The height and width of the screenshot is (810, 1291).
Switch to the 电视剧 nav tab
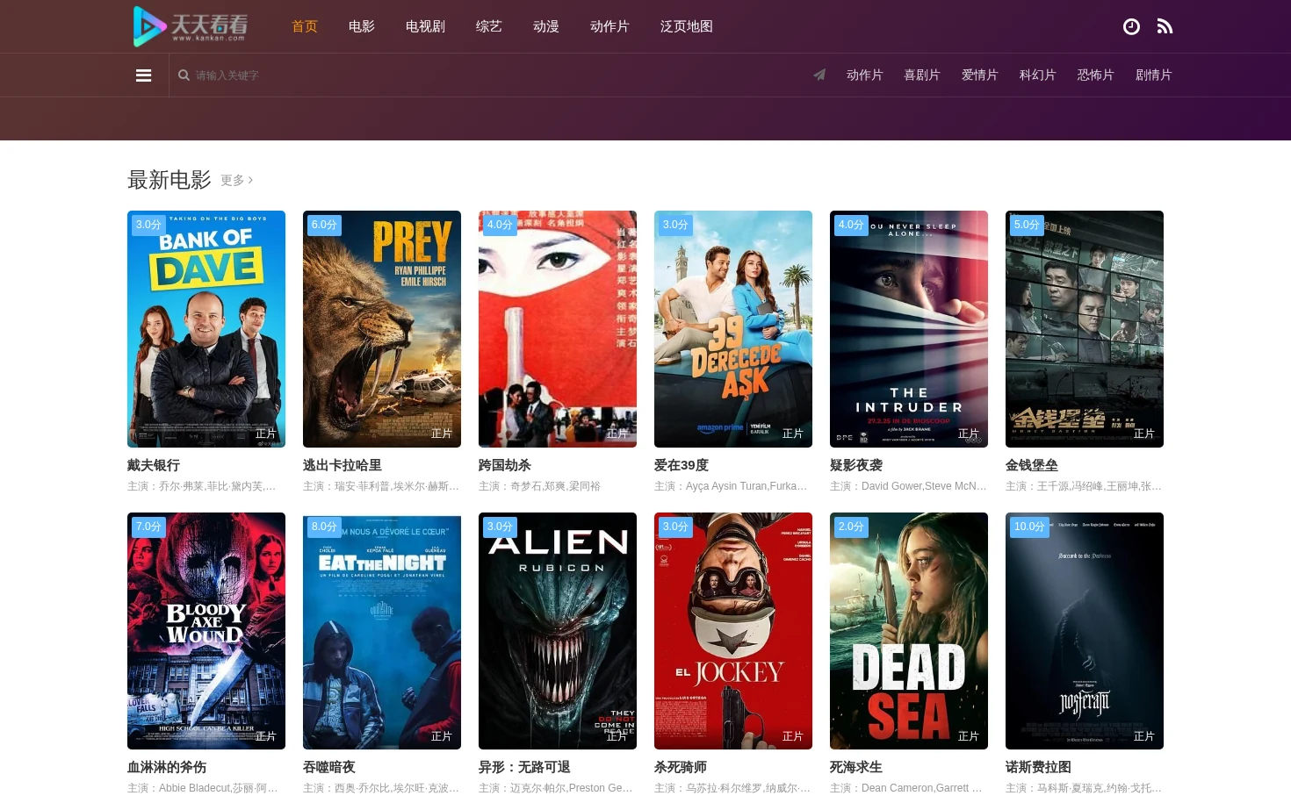click(425, 26)
